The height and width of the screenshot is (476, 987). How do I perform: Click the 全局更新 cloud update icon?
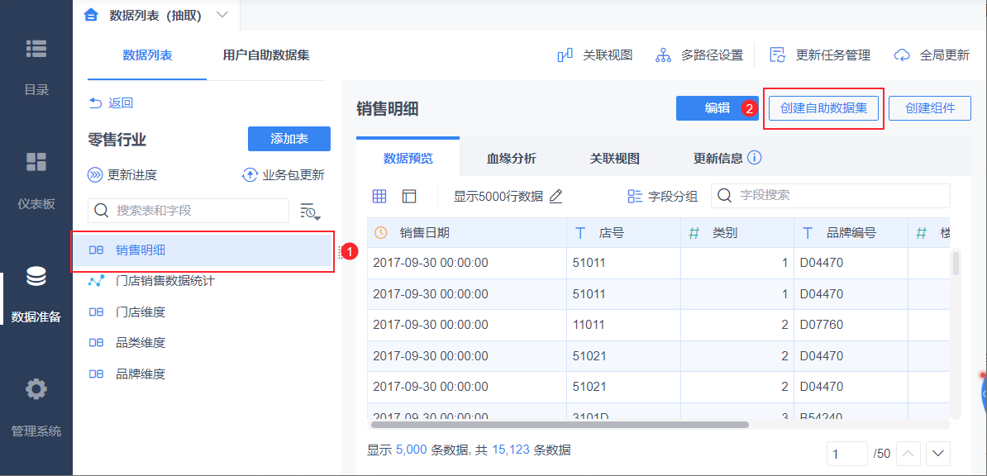point(902,55)
